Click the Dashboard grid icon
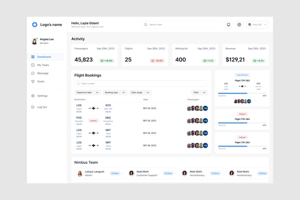Image resolution: width=300 pixels, height=200 pixels. click(33, 57)
